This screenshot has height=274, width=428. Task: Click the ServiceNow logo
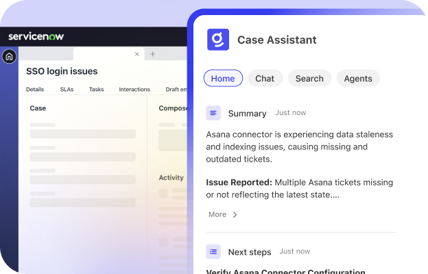(36, 36)
